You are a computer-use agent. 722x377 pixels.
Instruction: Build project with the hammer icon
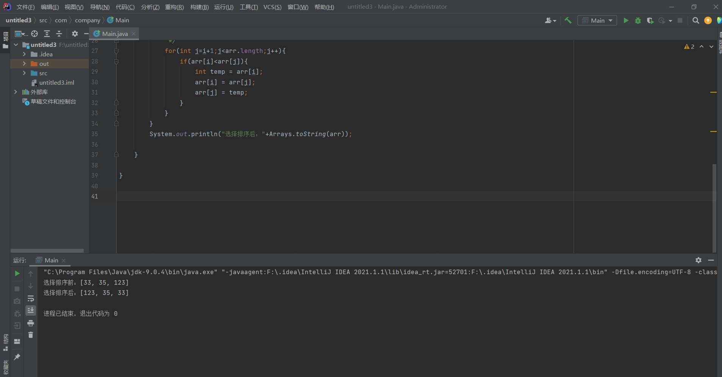568,20
